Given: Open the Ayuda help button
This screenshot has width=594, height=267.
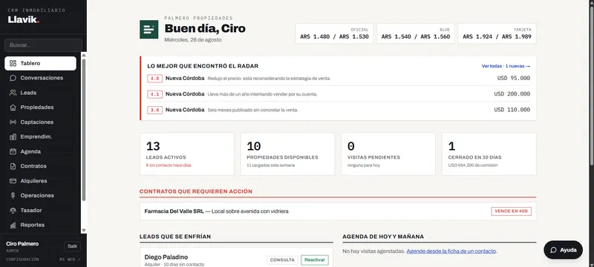Looking at the screenshot, I should point(564,250).
